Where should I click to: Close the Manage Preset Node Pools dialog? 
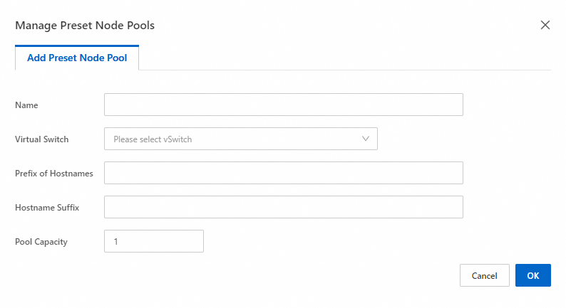click(545, 25)
